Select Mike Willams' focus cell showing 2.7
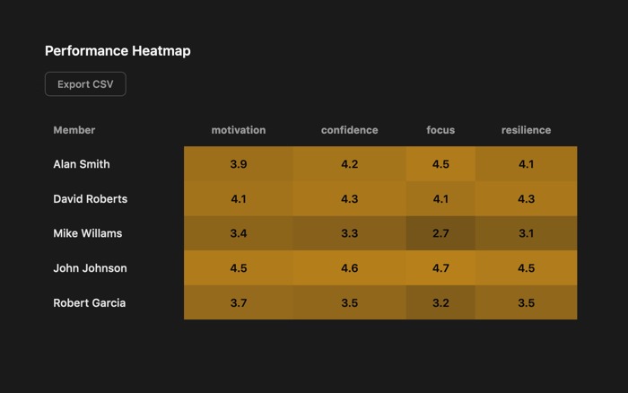The image size is (628, 393). [440, 233]
